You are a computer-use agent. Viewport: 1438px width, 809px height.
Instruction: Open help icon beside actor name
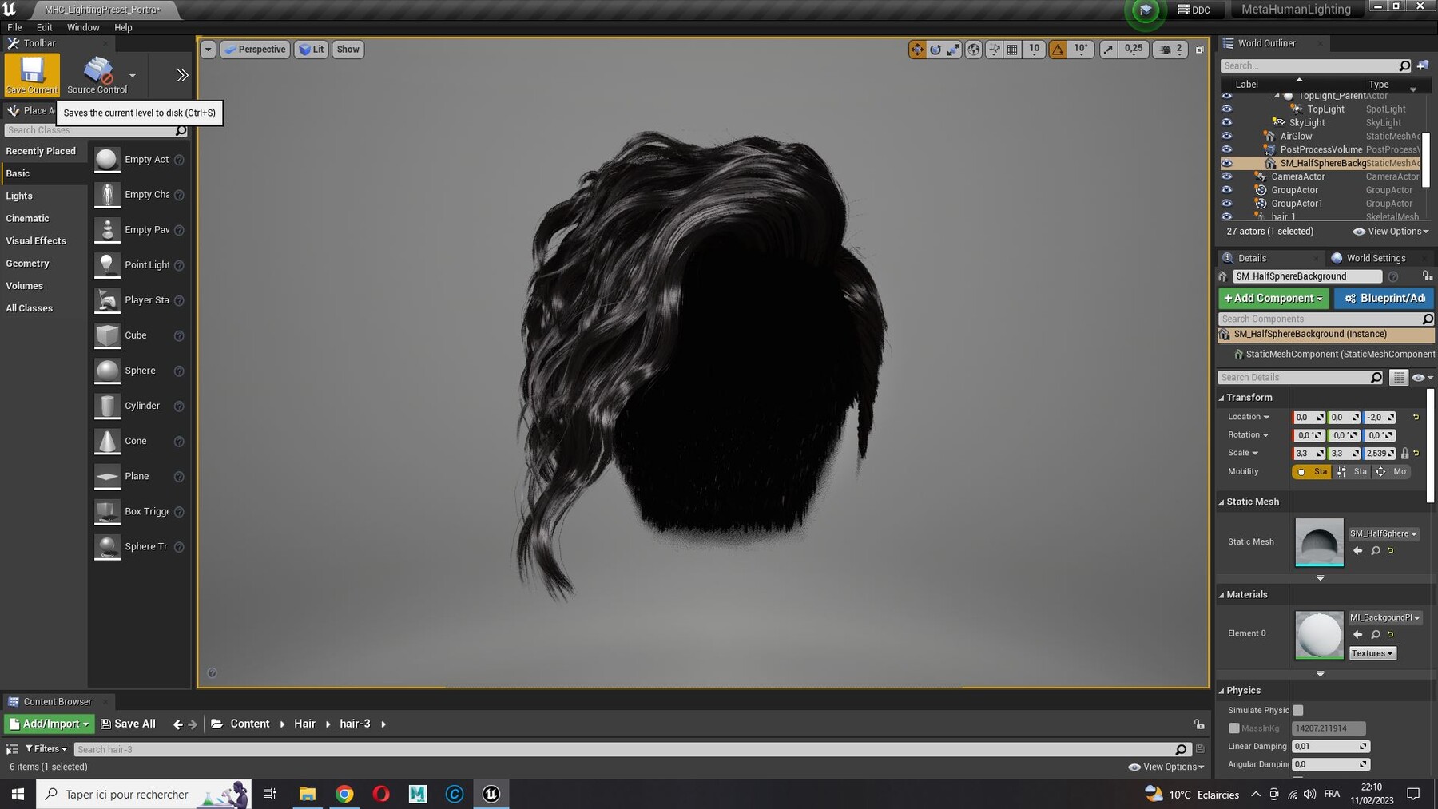pyautogui.click(x=1393, y=276)
